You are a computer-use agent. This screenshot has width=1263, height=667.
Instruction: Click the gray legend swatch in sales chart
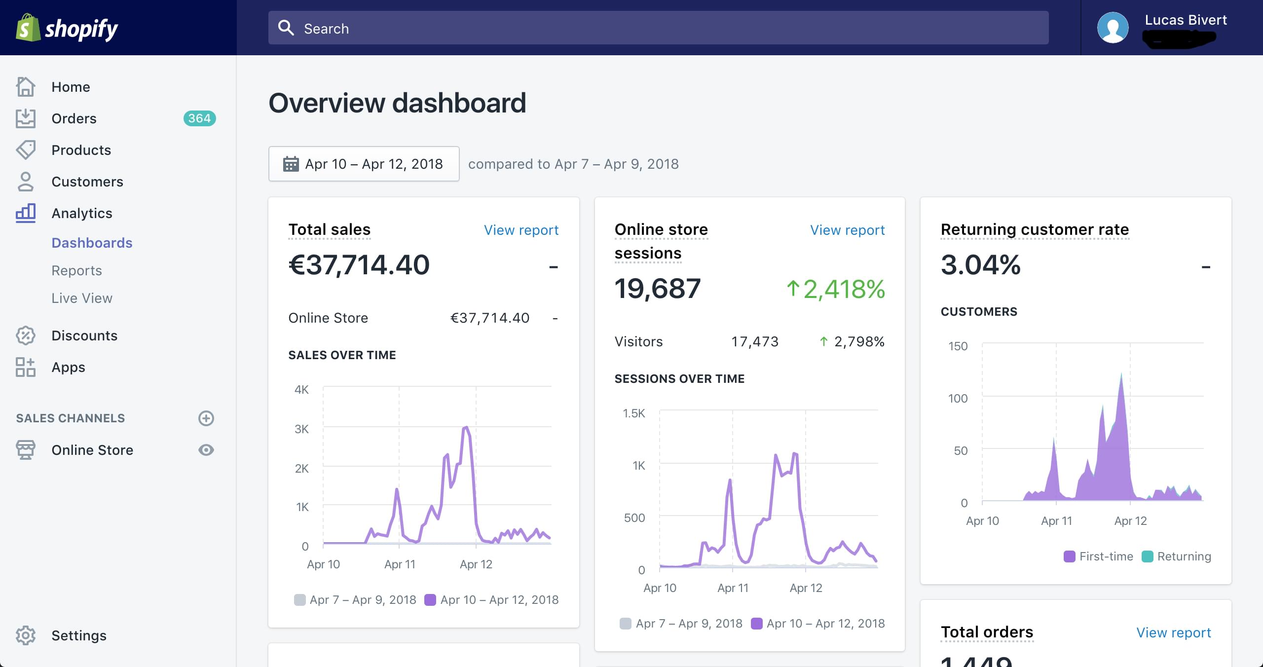click(299, 599)
